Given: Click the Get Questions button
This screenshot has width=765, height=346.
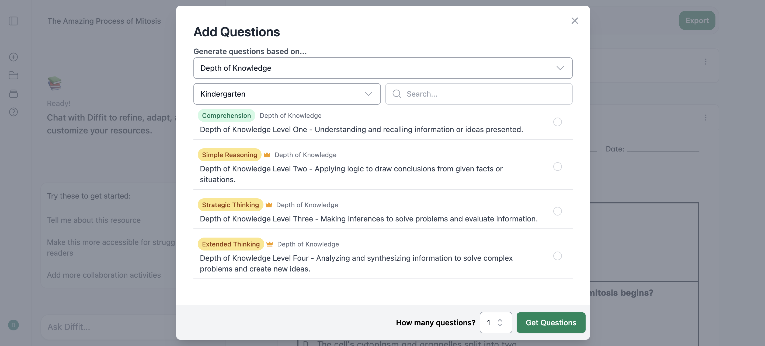Looking at the screenshot, I should coord(551,323).
